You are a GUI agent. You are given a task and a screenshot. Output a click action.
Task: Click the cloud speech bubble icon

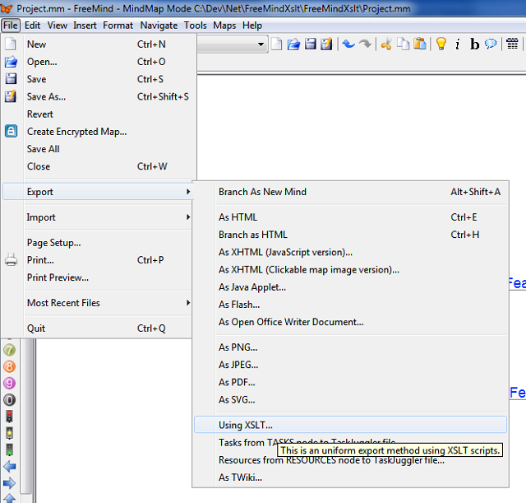tap(491, 44)
